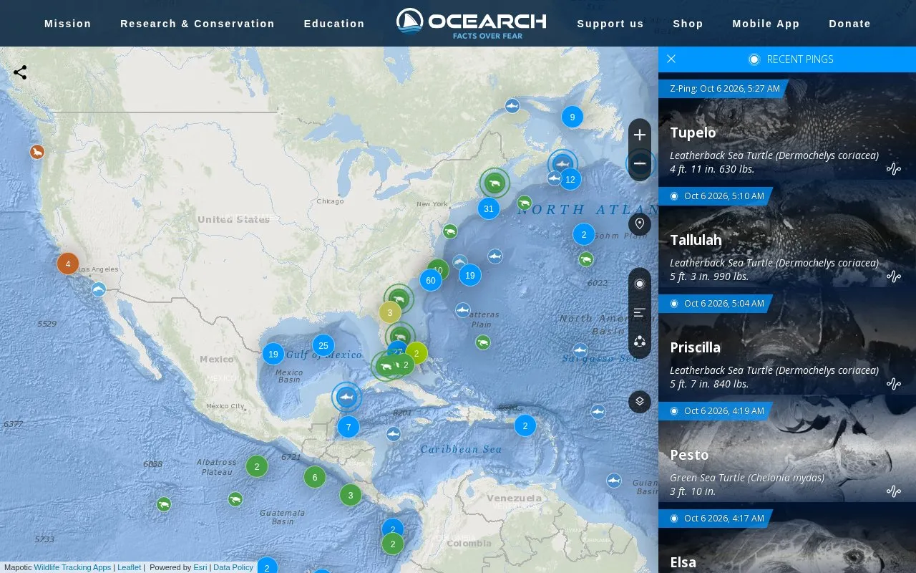Open the blue cluster marked 9
This screenshot has width=916, height=573.
572,117
